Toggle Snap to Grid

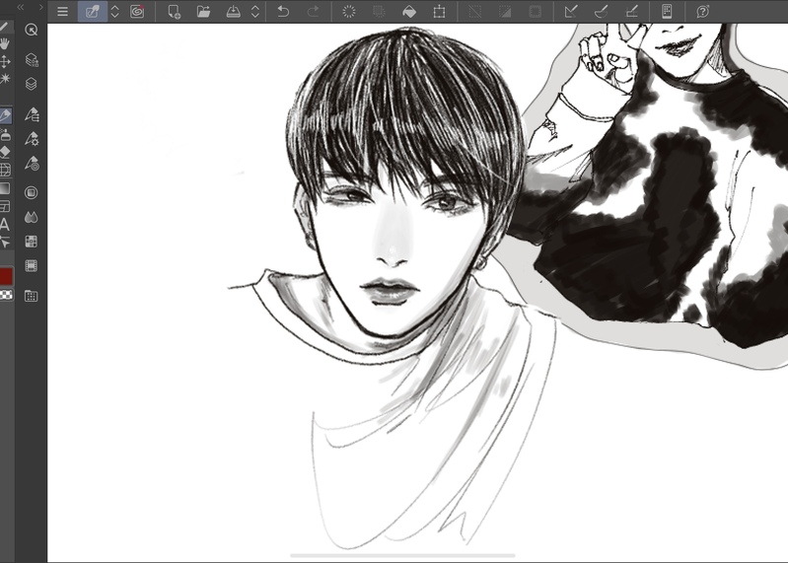click(x=632, y=11)
